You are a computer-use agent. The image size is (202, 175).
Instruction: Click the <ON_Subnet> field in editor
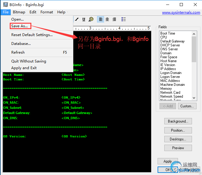tap(73, 108)
